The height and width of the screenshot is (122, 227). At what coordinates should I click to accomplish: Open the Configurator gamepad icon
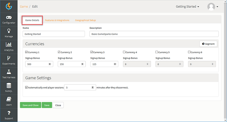tap(9, 18)
